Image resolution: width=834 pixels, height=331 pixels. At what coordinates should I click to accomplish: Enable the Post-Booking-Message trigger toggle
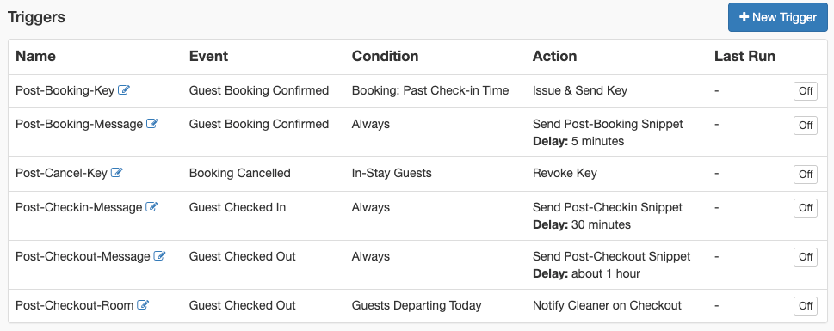806,126
